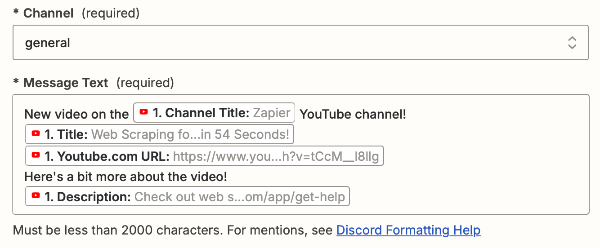Select the Channel Title "Zapier" value
This screenshot has height=248, width=600.
pyautogui.click(x=272, y=113)
